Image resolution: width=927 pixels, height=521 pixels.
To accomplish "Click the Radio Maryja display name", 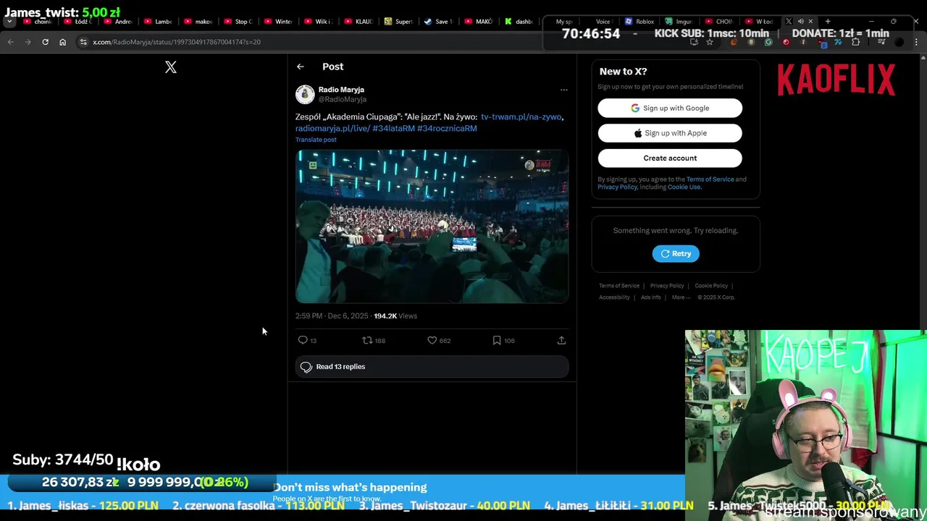I will (x=341, y=90).
